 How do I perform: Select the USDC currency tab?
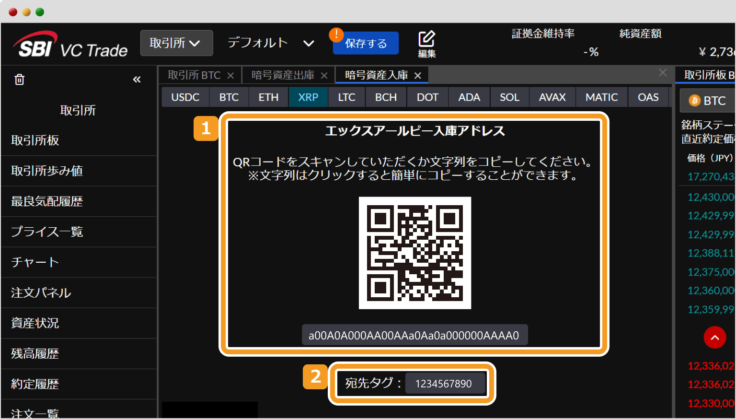[185, 97]
